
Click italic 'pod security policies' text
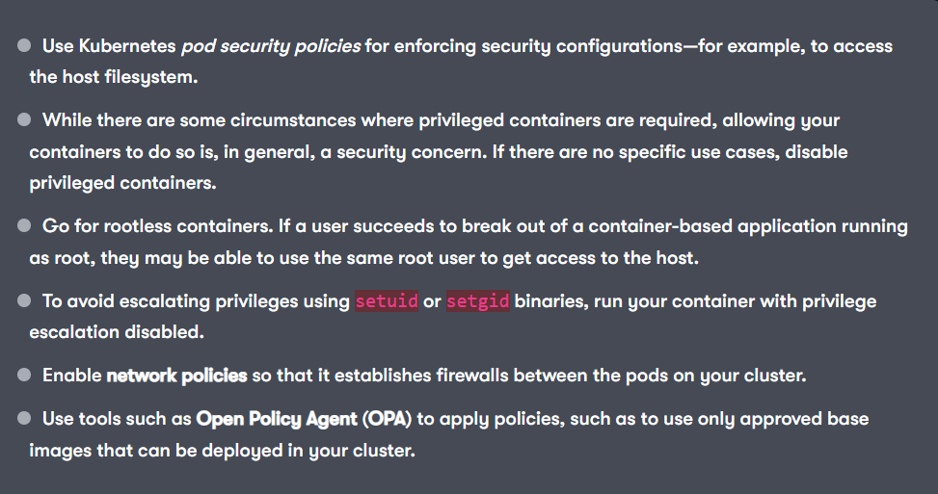[x=271, y=46]
